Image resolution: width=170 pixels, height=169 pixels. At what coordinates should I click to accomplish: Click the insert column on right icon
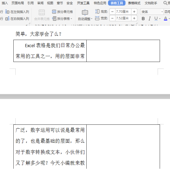pos(7,19)
